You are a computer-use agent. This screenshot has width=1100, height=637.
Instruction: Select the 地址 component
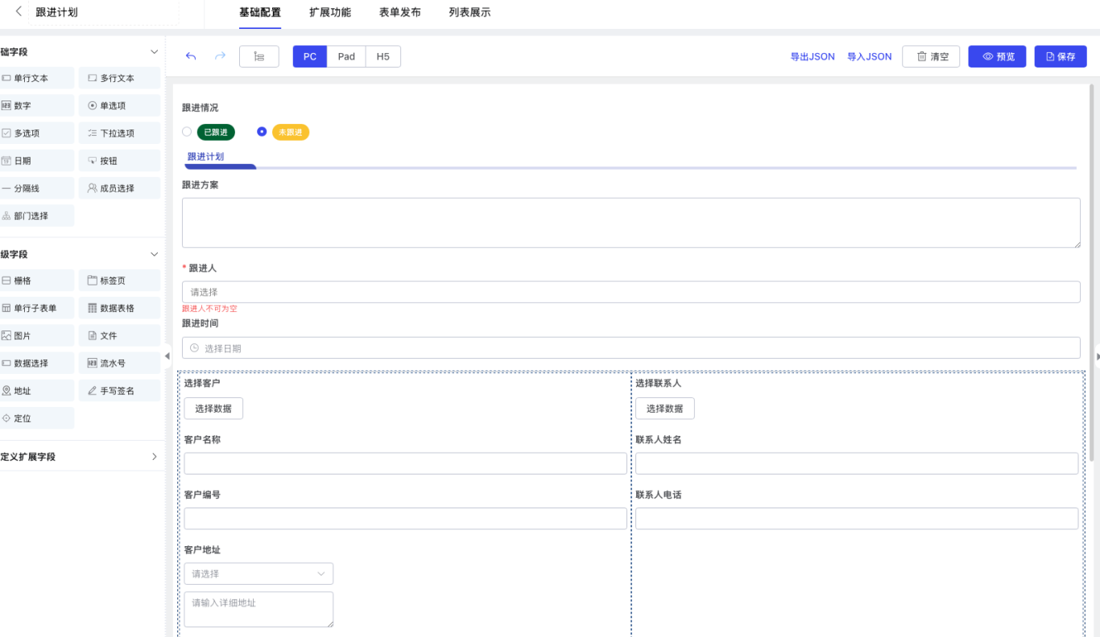click(36, 391)
